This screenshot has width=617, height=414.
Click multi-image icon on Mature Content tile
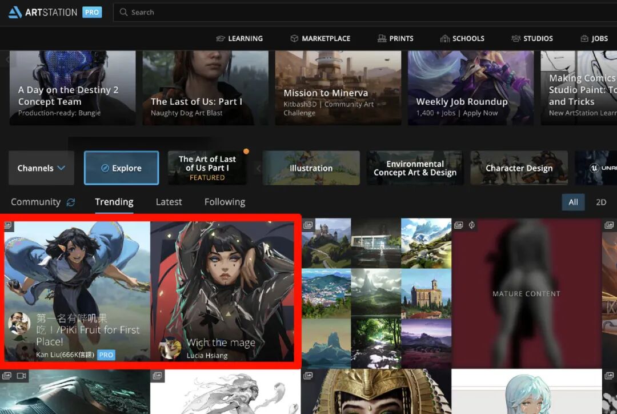point(458,225)
